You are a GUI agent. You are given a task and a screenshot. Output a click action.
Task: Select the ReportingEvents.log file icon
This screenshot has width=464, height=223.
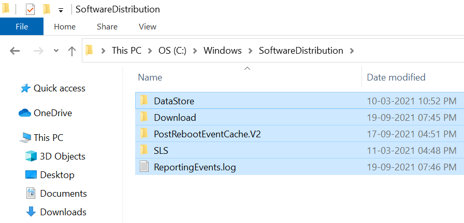[144, 167]
